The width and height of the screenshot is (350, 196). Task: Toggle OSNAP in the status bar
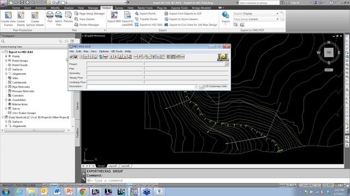point(89,185)
